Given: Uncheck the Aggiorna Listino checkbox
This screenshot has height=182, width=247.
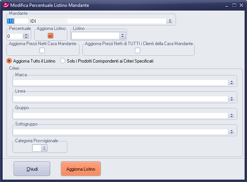Looking at the screenshot, I should (x=51, y=36).
